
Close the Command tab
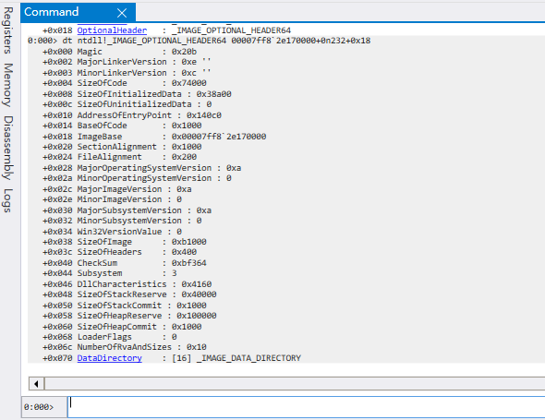click(x=122, y=13)
